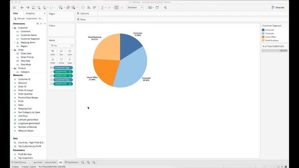Click the New Dashboard icon in tab bar
This screenshot has width=299, height=168.
tap(88, 162)
